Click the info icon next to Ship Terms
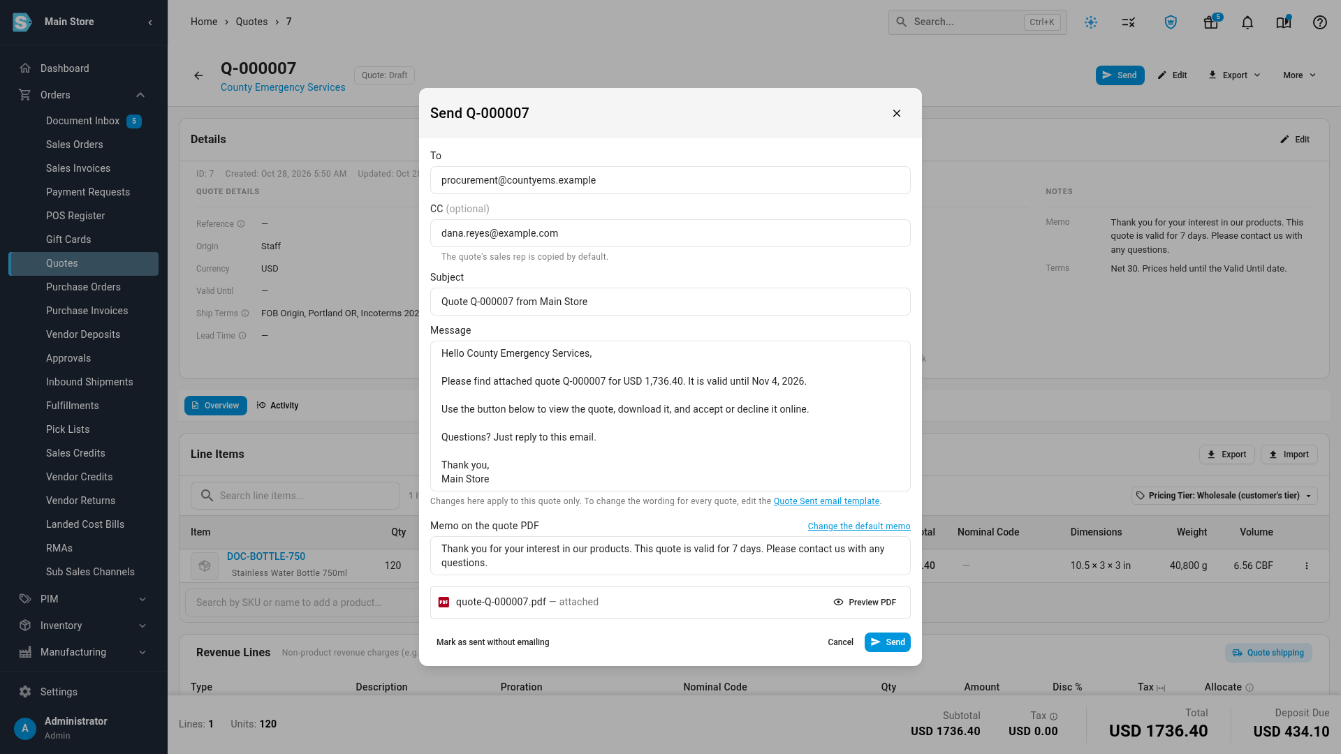This screenshot has height=754, width=1341. 245,313
